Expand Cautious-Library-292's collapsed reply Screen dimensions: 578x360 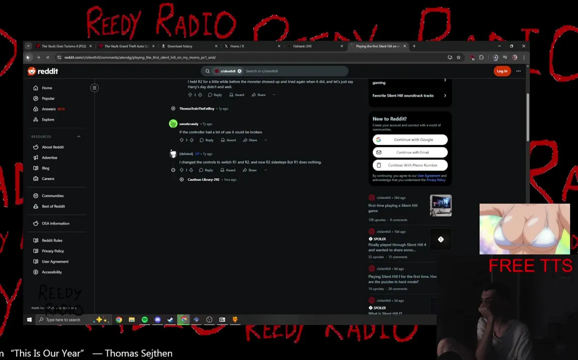[182, 179]
